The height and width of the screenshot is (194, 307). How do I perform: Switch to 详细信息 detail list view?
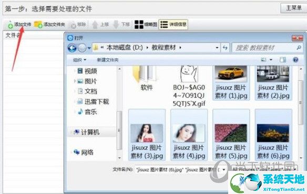(173, 25)
